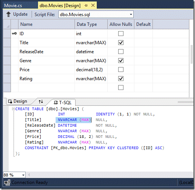
Task: Enable Allow Nulls for ReleaseDate
Action: pos(121,52)
